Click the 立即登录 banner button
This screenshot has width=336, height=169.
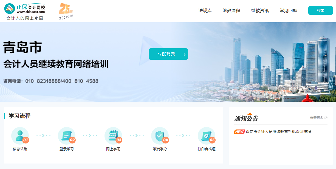pos(168,54)
